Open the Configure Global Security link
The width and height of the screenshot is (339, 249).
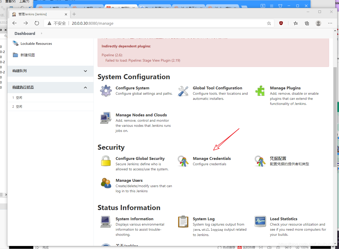click(x=140, y=159)
